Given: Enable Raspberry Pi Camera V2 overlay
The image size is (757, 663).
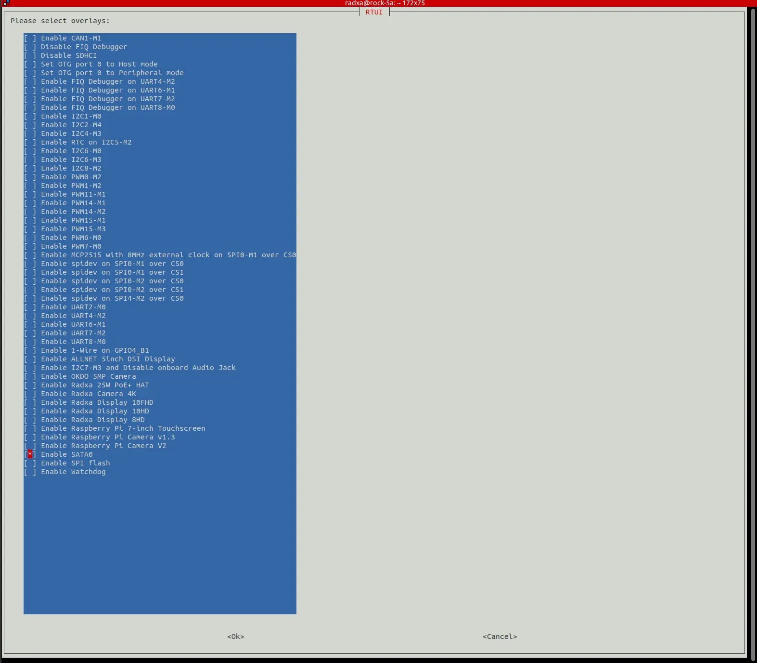Looking at the screenshot, I should (30, 446).
